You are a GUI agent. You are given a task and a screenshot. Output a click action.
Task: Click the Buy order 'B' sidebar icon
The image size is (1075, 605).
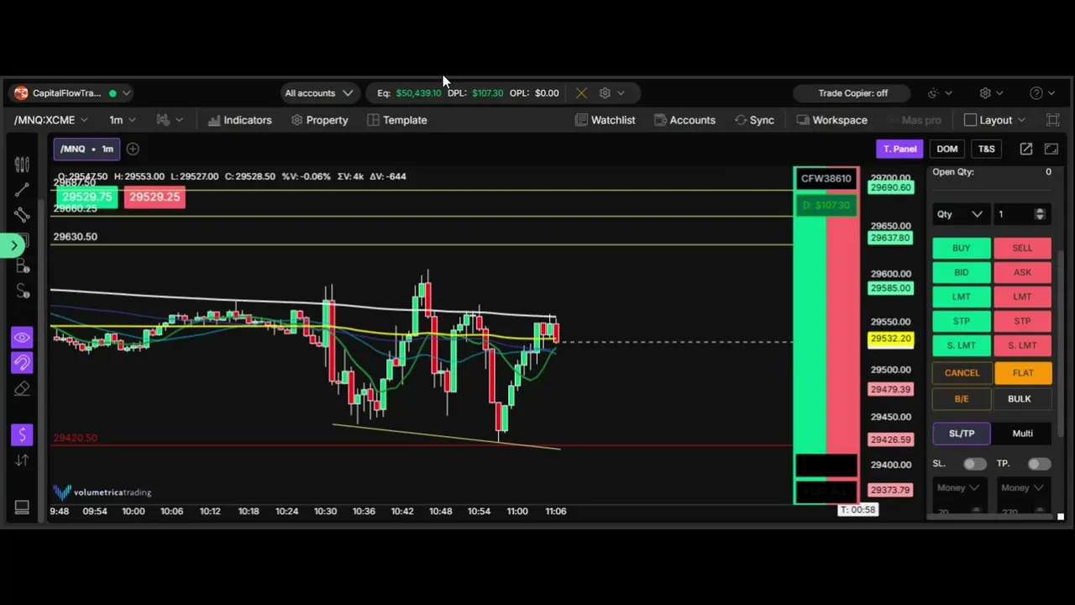point(22,266)
